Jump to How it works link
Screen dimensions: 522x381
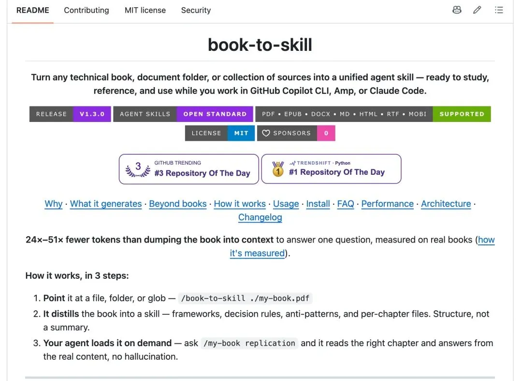(x=240, y=204)
